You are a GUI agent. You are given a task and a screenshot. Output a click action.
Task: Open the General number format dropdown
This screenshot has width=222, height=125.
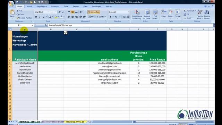tap(128, 12)
